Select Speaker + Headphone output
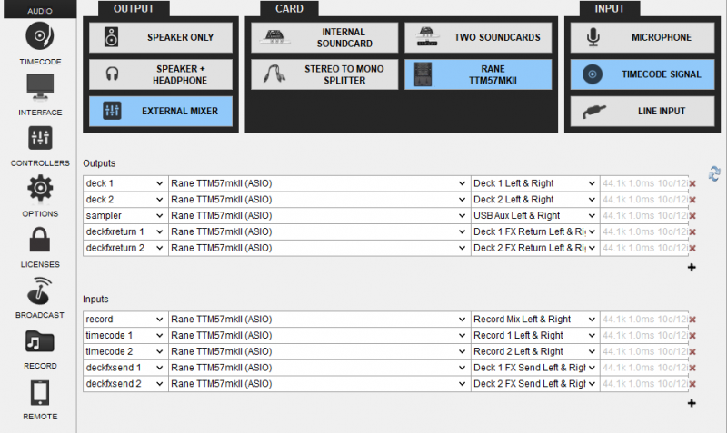The height and width of the screenshot is (433, 727). click(161, 74)
